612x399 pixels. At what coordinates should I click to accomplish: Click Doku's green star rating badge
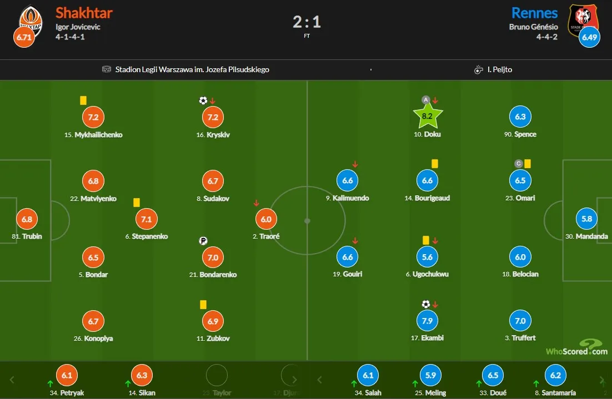[427, 117]
